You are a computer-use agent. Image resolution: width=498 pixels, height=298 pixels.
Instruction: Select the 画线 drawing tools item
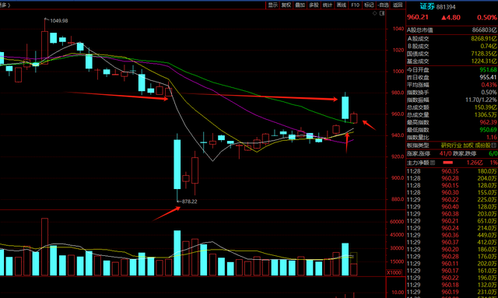tap(341, 5)
